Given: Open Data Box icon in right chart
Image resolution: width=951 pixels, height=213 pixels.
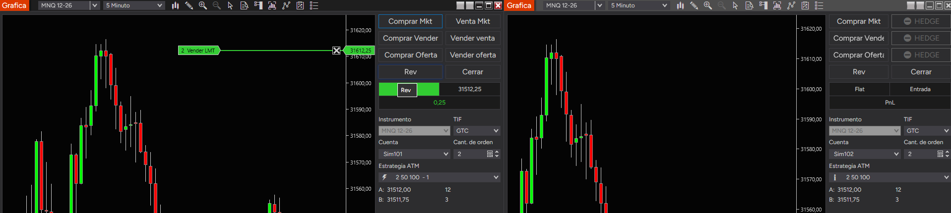Looking at the screenshot, I should tap(749, 5).
